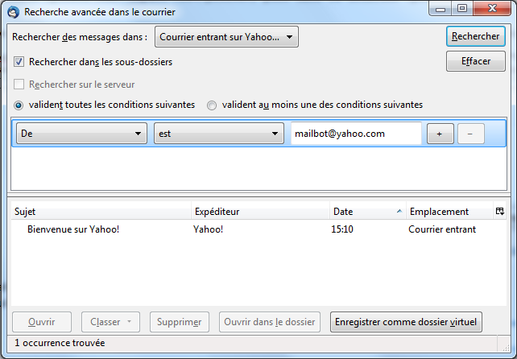
Task: Open the "Courrier entrant sur Yahoo..." folder dropdown
Action: [226, 37]
